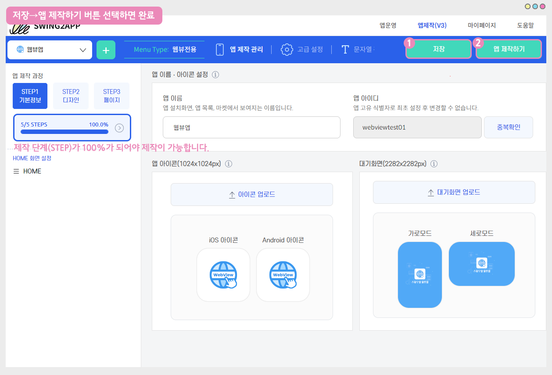Viewport: 552px width, 375px height.
Task: Select the iOS 아이콘 WebView thumbnail
Action: click(x=223, y=275)
